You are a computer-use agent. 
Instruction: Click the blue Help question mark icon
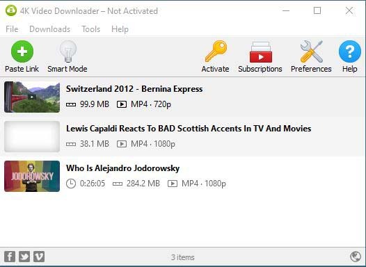pos(350,51)
